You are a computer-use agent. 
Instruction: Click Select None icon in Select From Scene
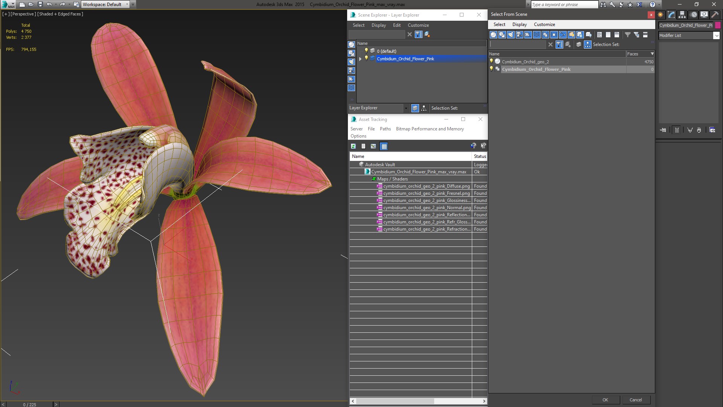(608, 35)
